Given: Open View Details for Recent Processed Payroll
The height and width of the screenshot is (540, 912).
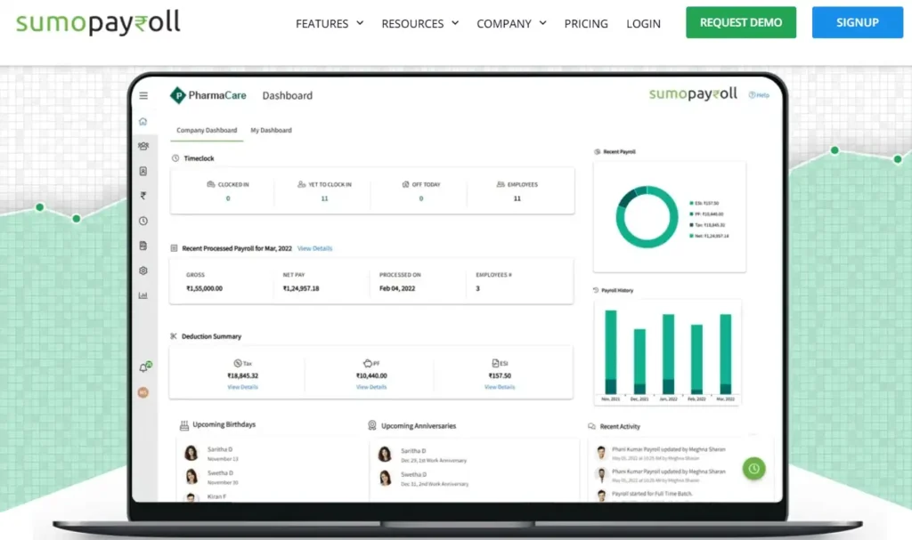Looking at the screenshot, I should [314, 248].
